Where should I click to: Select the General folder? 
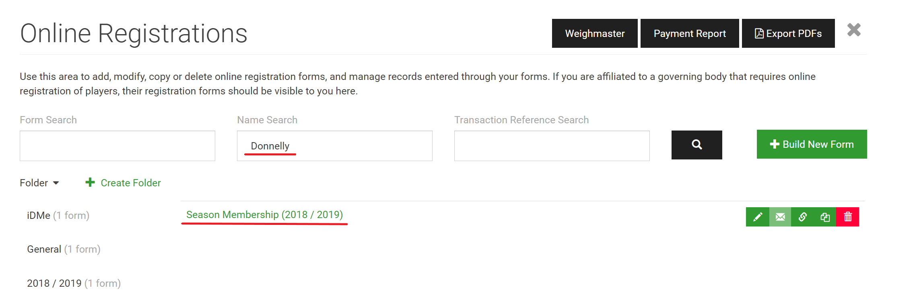click(64, 249)
